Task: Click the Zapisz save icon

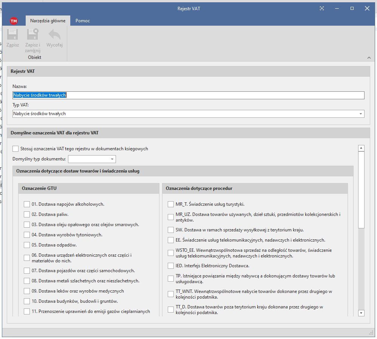Action: 12,35
